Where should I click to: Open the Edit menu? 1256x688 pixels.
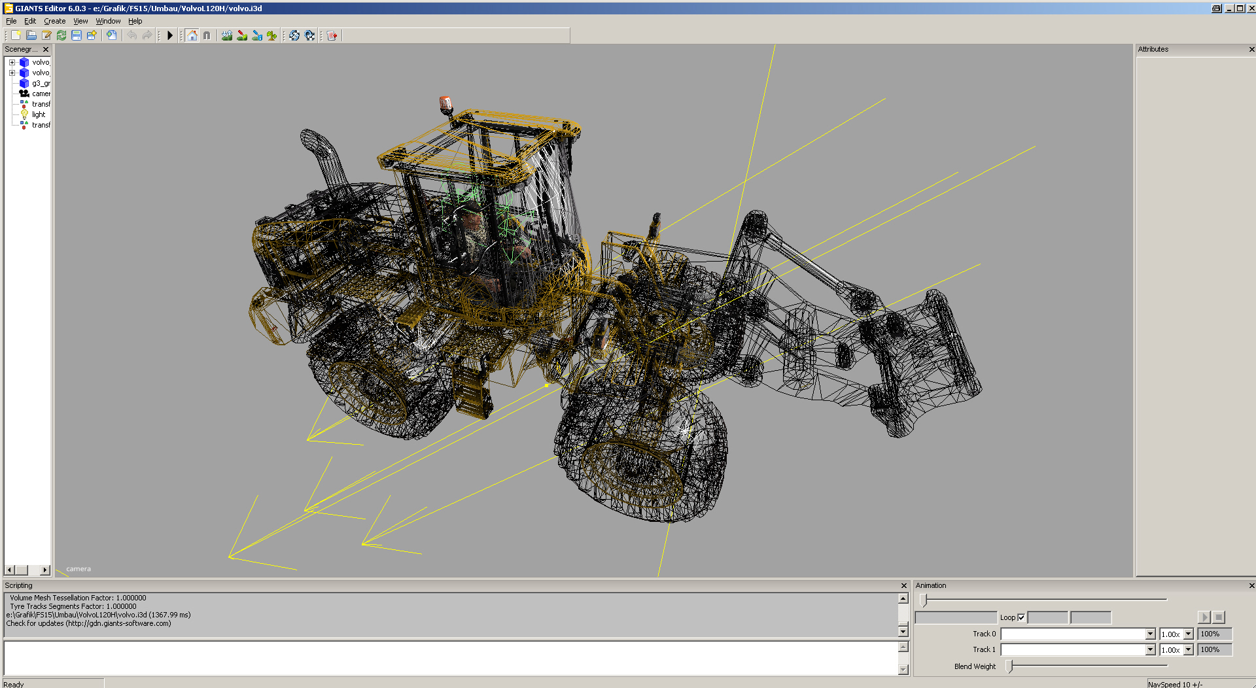coord(30,21)
